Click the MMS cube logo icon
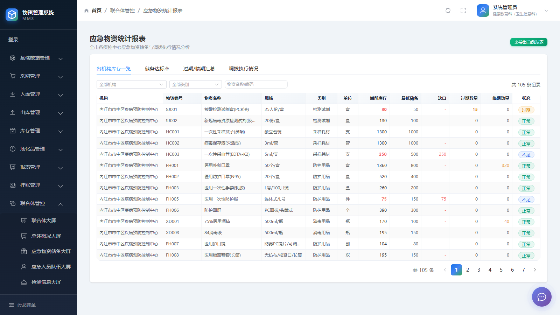The image size is (560, 315). coord(12,15)
